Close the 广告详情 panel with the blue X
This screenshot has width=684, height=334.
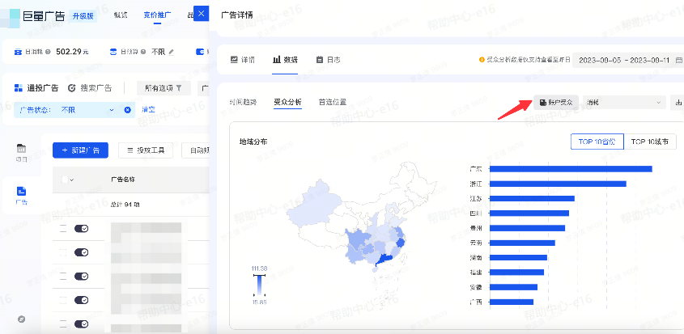coord(201,14)
